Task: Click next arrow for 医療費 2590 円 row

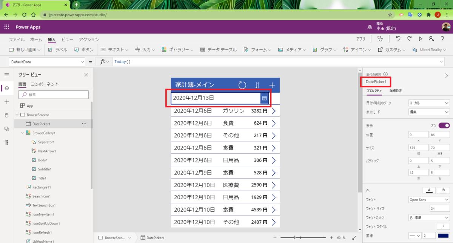Action: 274,185
